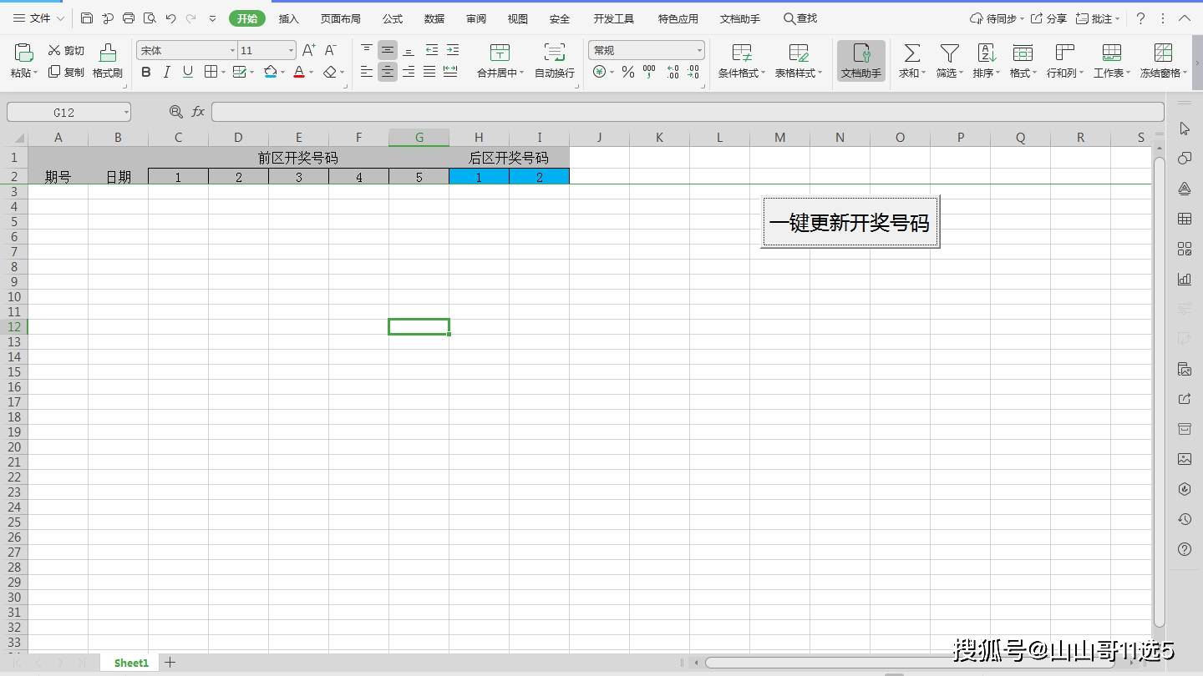
Task: Click the red font color swatch
Action: tap(299, 72)
